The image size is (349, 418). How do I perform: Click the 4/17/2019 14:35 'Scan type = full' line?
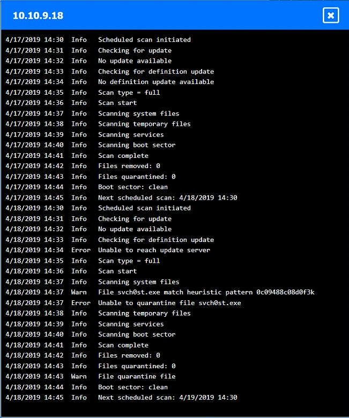(129, 93)
